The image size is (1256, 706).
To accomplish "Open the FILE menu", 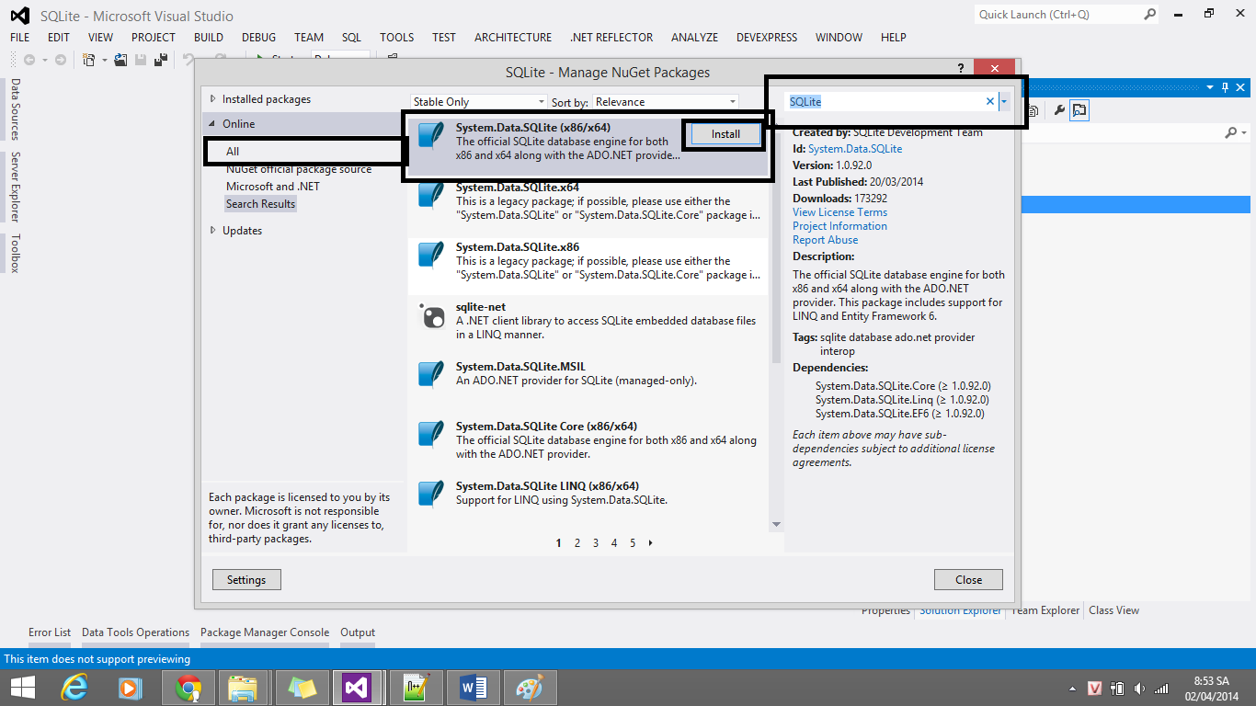I will pos(20,38).
